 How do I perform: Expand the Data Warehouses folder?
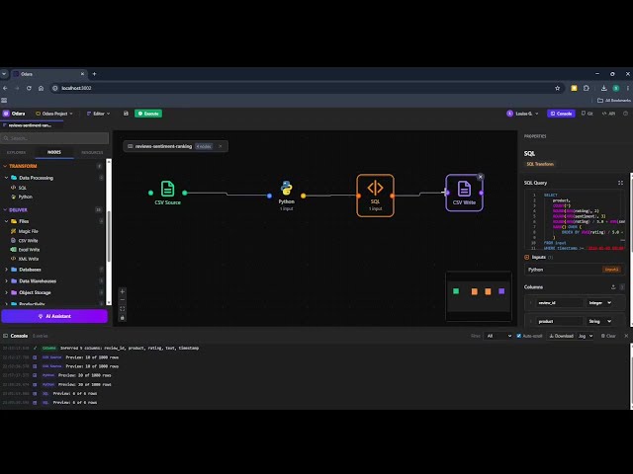click(7, 280)
